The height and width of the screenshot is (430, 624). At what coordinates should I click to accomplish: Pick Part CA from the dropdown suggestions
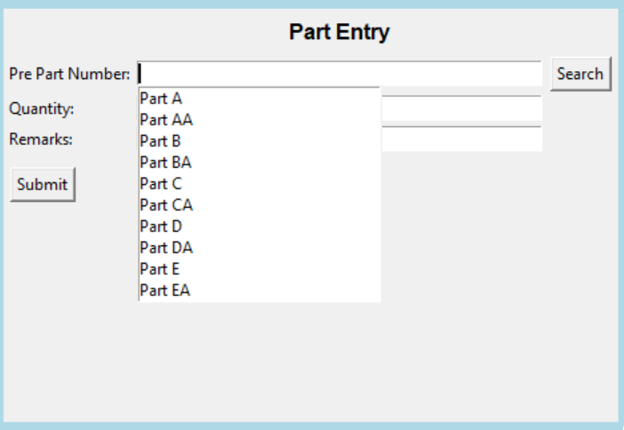(260, 205)
